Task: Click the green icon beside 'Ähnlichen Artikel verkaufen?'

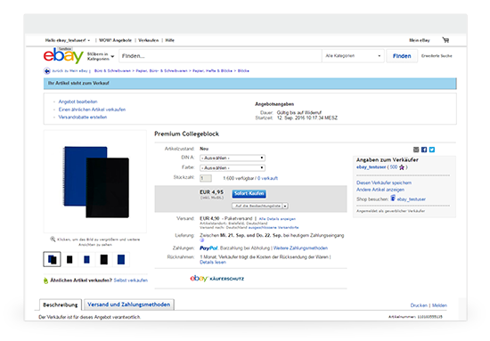Action: [46, 280]
